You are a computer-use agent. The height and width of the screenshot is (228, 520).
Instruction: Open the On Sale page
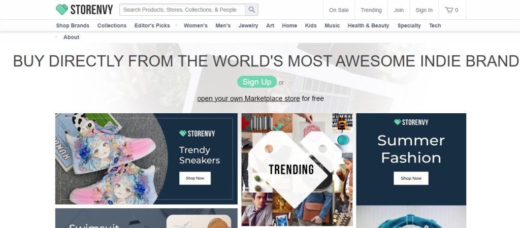[339, 10]
